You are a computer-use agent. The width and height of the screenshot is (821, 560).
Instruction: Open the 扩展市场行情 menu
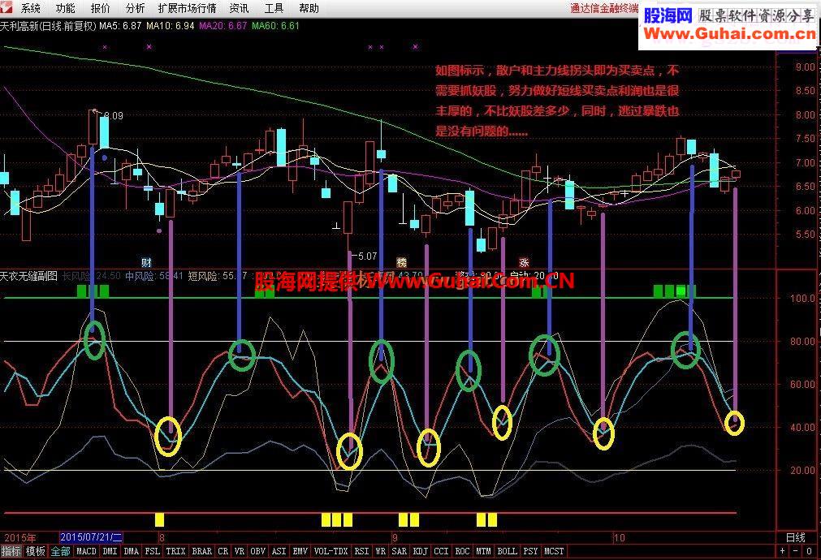(x=187, y=8)
